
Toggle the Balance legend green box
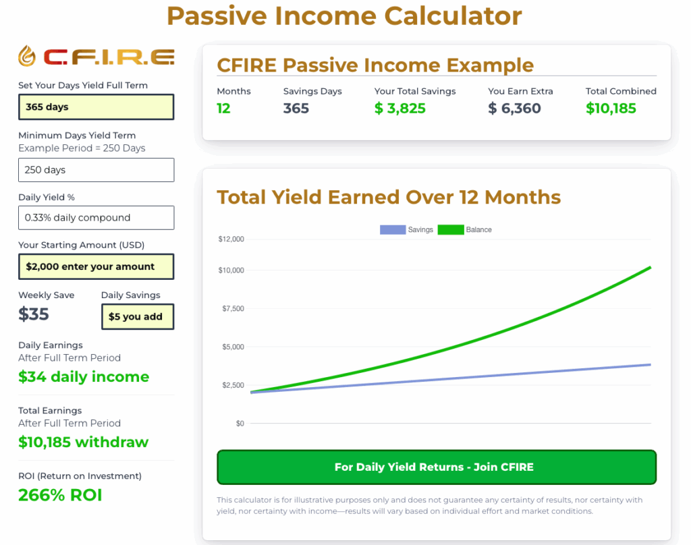450,229
